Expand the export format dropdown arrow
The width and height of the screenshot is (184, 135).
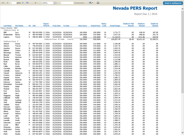click(x=93, y=3)
